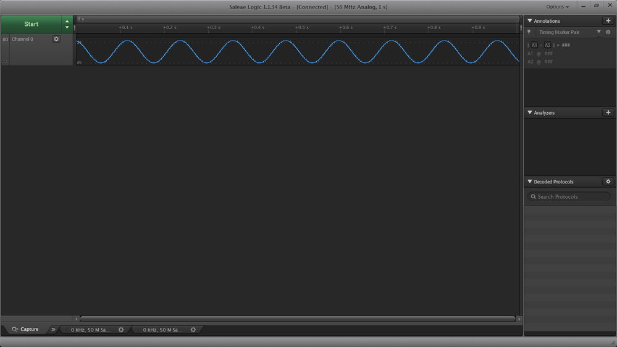Open capture settings arrows beside Start

tap(67, 24)
